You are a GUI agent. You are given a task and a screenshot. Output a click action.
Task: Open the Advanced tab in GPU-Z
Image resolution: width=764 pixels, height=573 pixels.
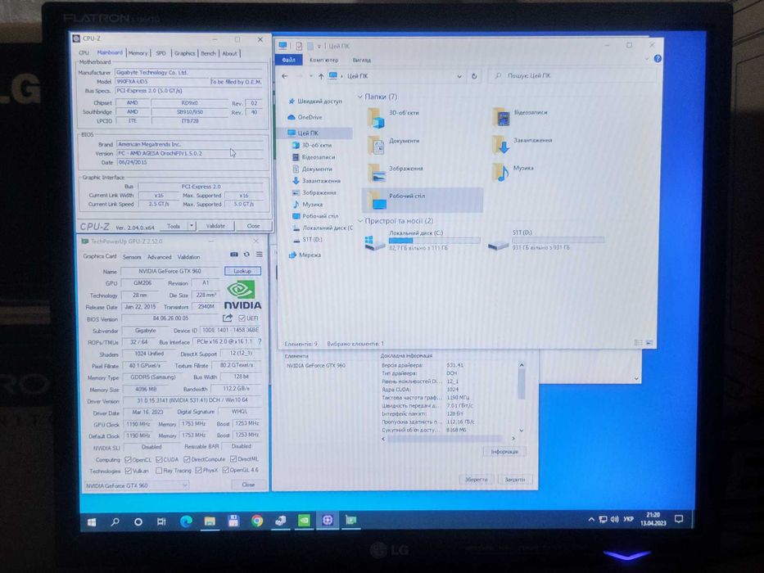pyautogui.click(x=160, y=257)
